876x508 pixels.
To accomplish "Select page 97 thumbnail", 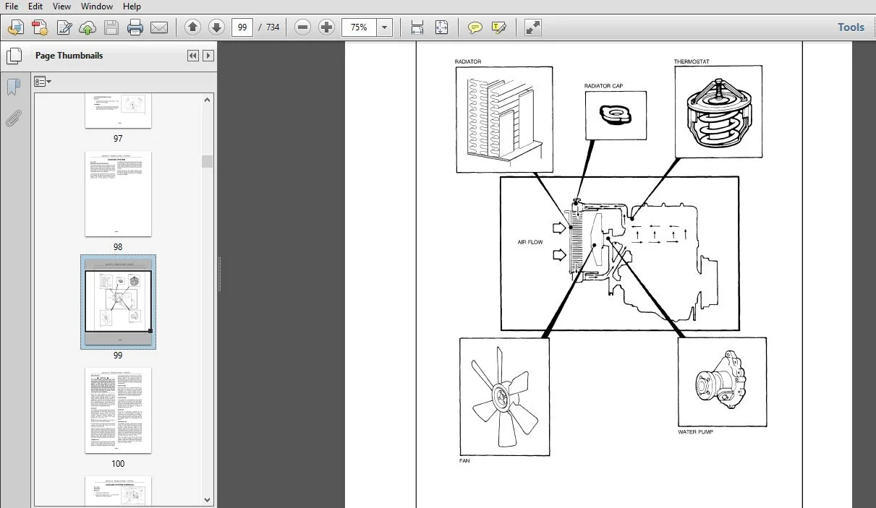I will pyautogui.click(x=118, y=111).
